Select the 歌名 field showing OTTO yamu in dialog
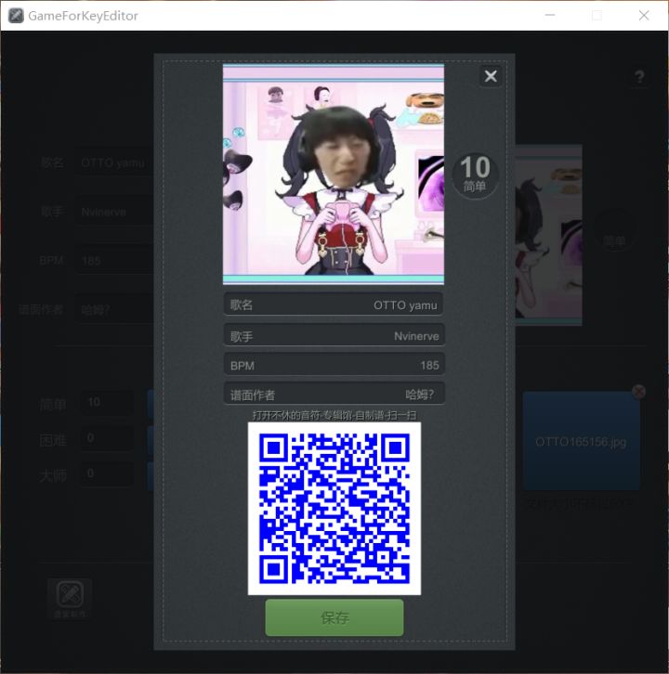 334,305
